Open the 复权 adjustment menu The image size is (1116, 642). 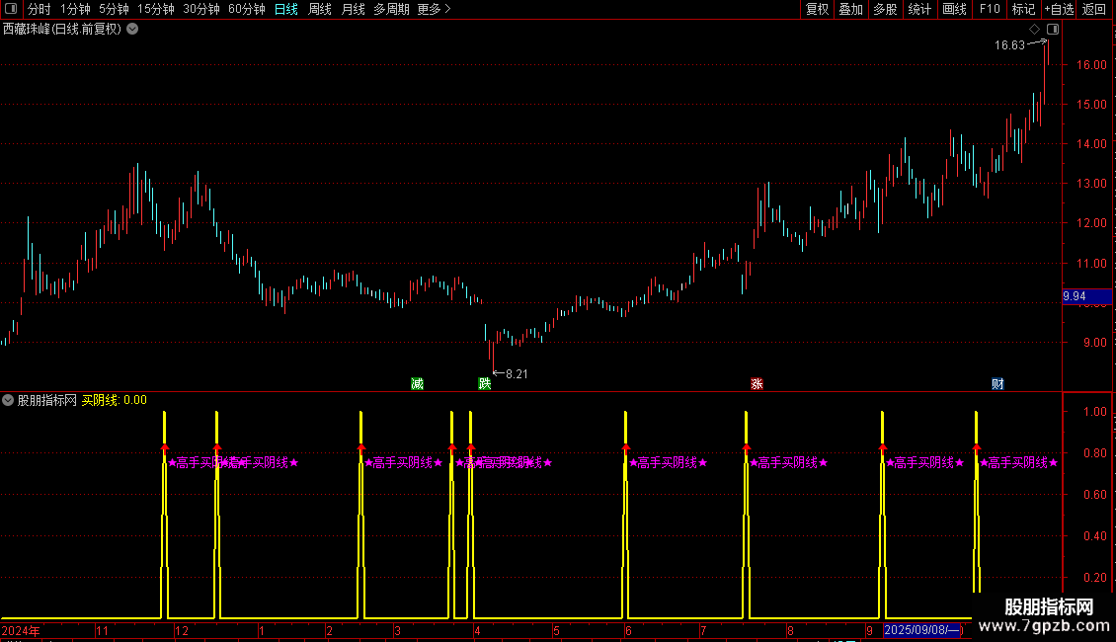[817, 9]
